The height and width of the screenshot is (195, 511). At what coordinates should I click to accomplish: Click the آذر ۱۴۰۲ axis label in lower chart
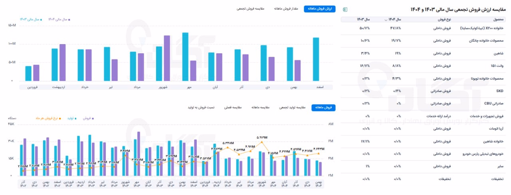coord(23,183)
